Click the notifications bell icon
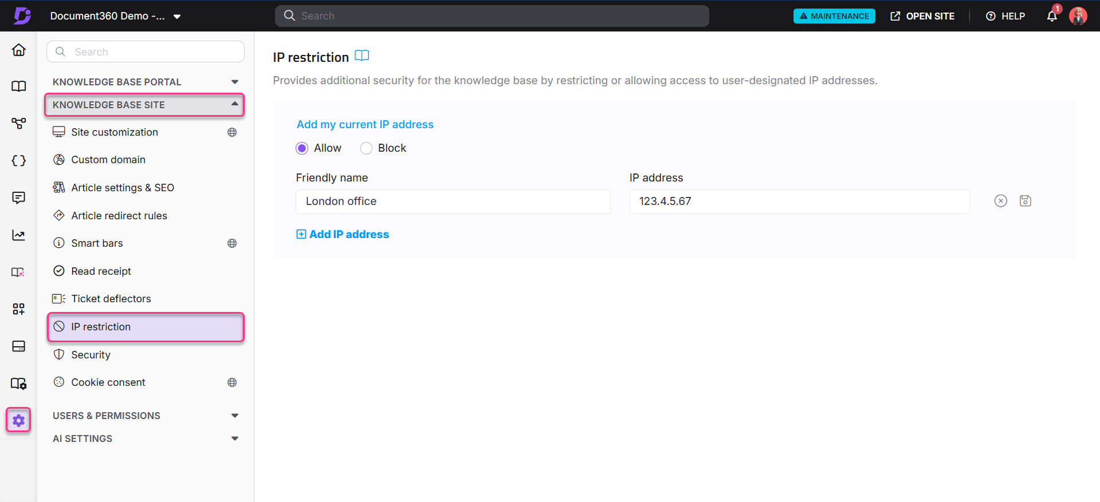 1052,16
